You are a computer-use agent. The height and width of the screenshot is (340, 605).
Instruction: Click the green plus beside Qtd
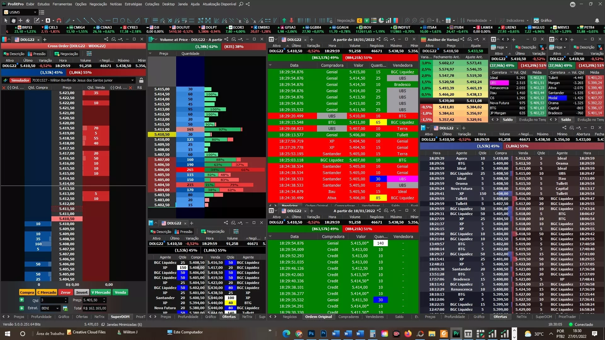22,300
